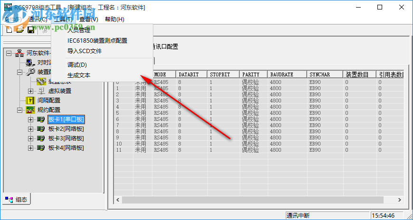Click the SYNCHAR column header

pyautogui.click(x=325, y=74)
